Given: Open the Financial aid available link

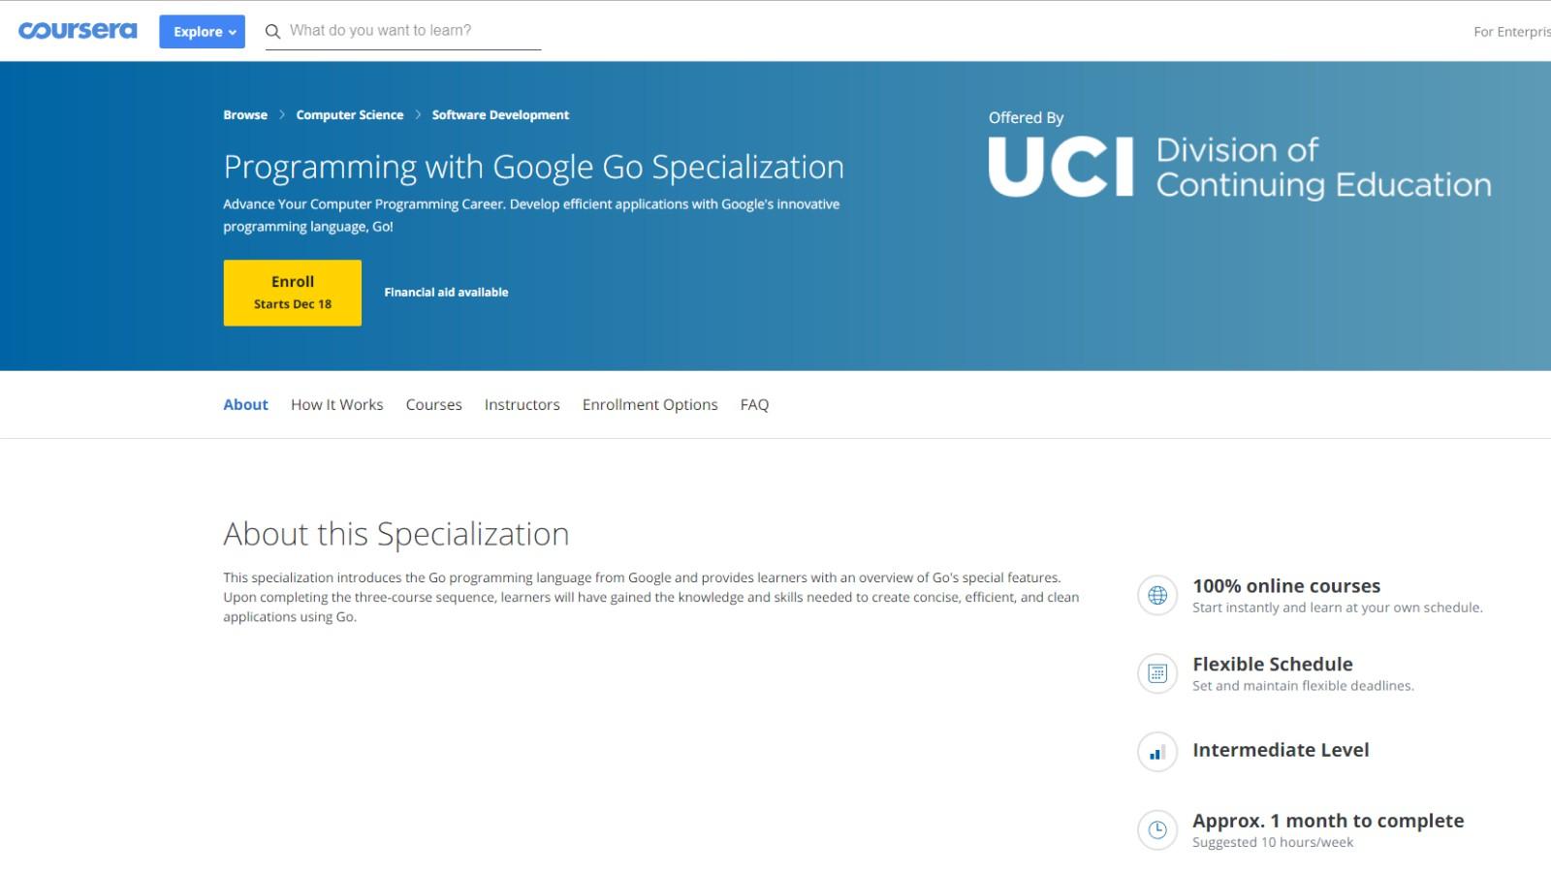Looking at the screenshot, I should tap(446, 292).
